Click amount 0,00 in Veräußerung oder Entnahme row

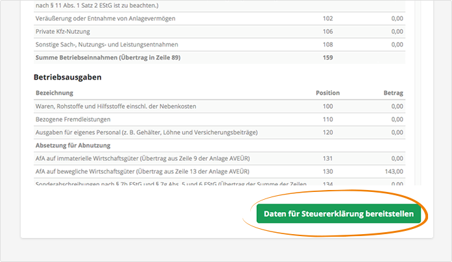398,18
